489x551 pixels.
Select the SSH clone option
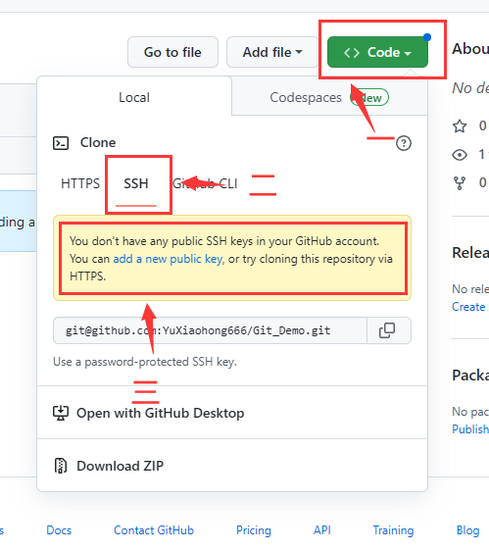[x=136, y=183]
